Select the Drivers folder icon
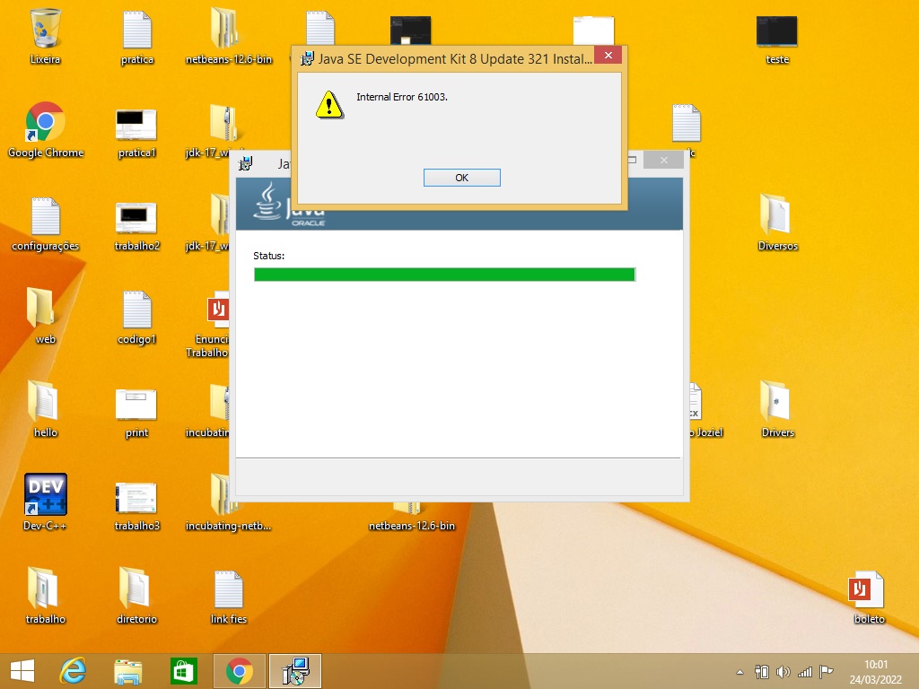Viewport: 919px width, 689px height. coord(777,409)
